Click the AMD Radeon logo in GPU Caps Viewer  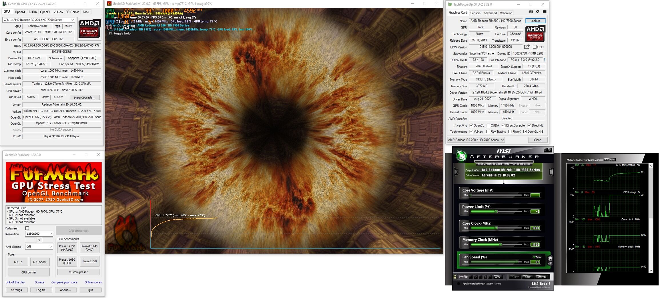(89, 29)
